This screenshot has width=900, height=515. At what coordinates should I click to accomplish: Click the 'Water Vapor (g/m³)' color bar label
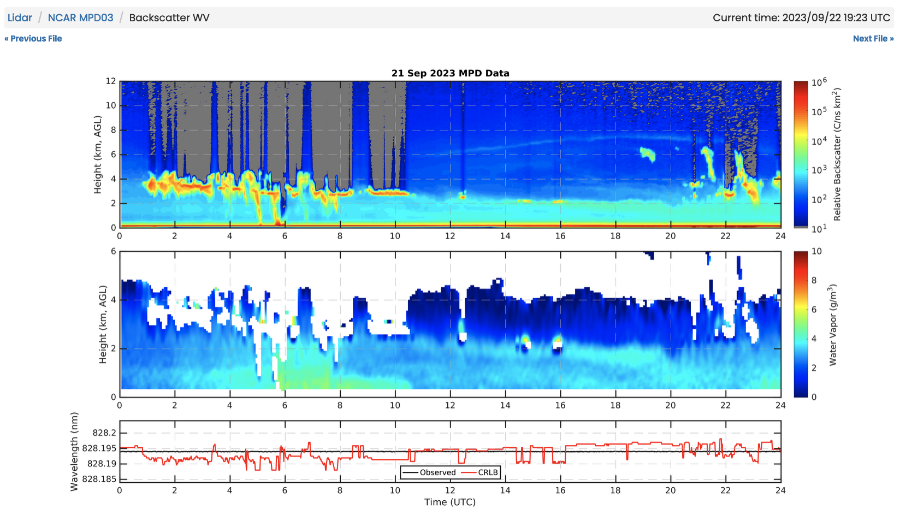click(x=833, y=324)
